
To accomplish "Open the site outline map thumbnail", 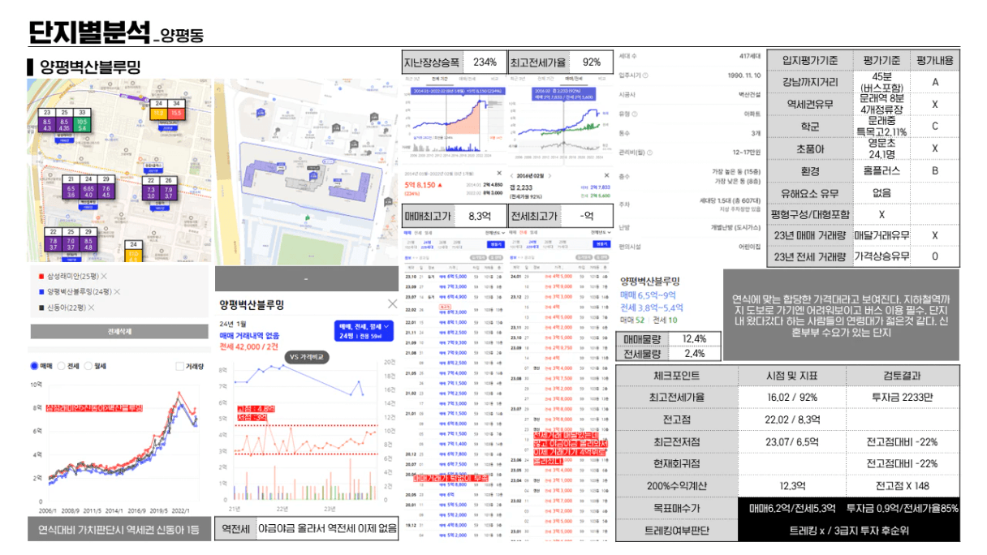I will [x=307, y=171].
